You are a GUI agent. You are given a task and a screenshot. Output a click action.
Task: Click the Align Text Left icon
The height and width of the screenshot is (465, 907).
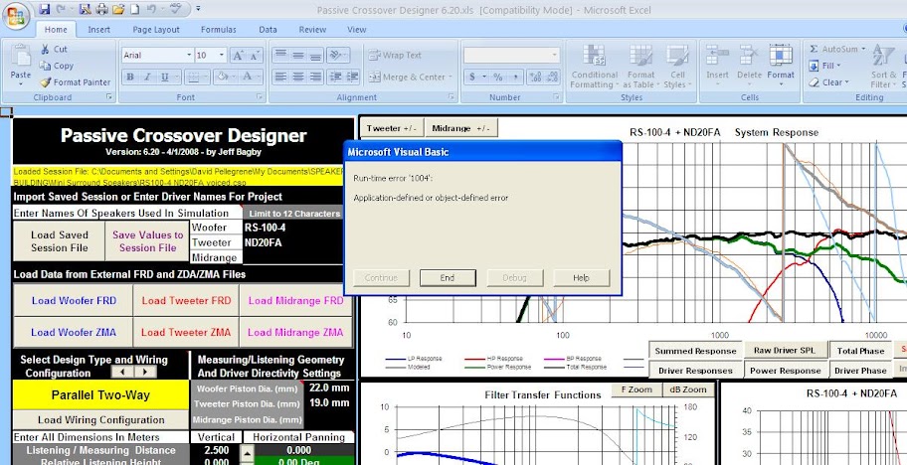[280, 77]
